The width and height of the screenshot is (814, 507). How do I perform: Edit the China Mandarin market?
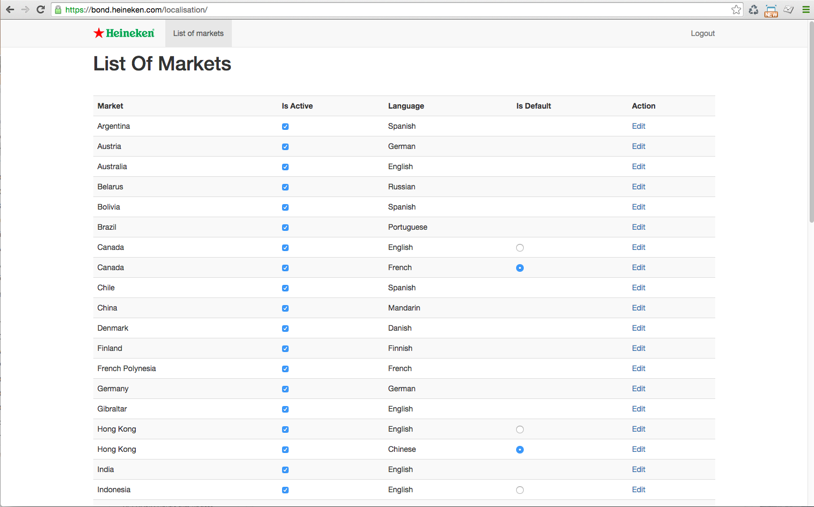tap(638, 308)
